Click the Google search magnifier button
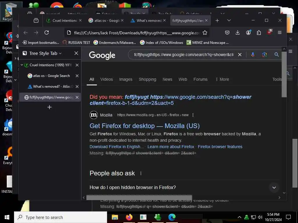Viewport: 298px width, 223px height. click(x=276, y=55)
